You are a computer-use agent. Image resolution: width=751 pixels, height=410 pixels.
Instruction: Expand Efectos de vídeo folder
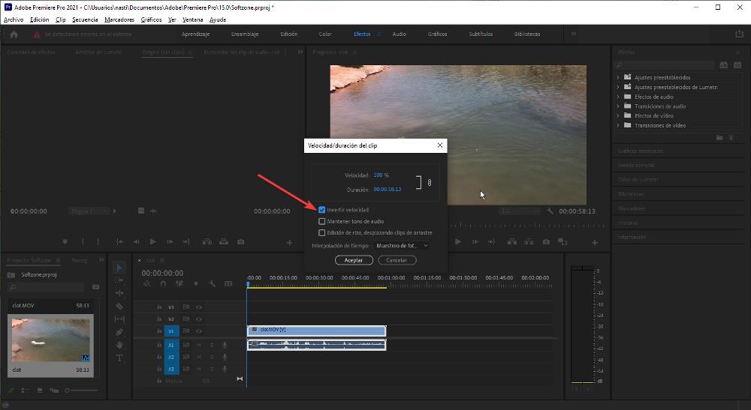tap(618, 115)
